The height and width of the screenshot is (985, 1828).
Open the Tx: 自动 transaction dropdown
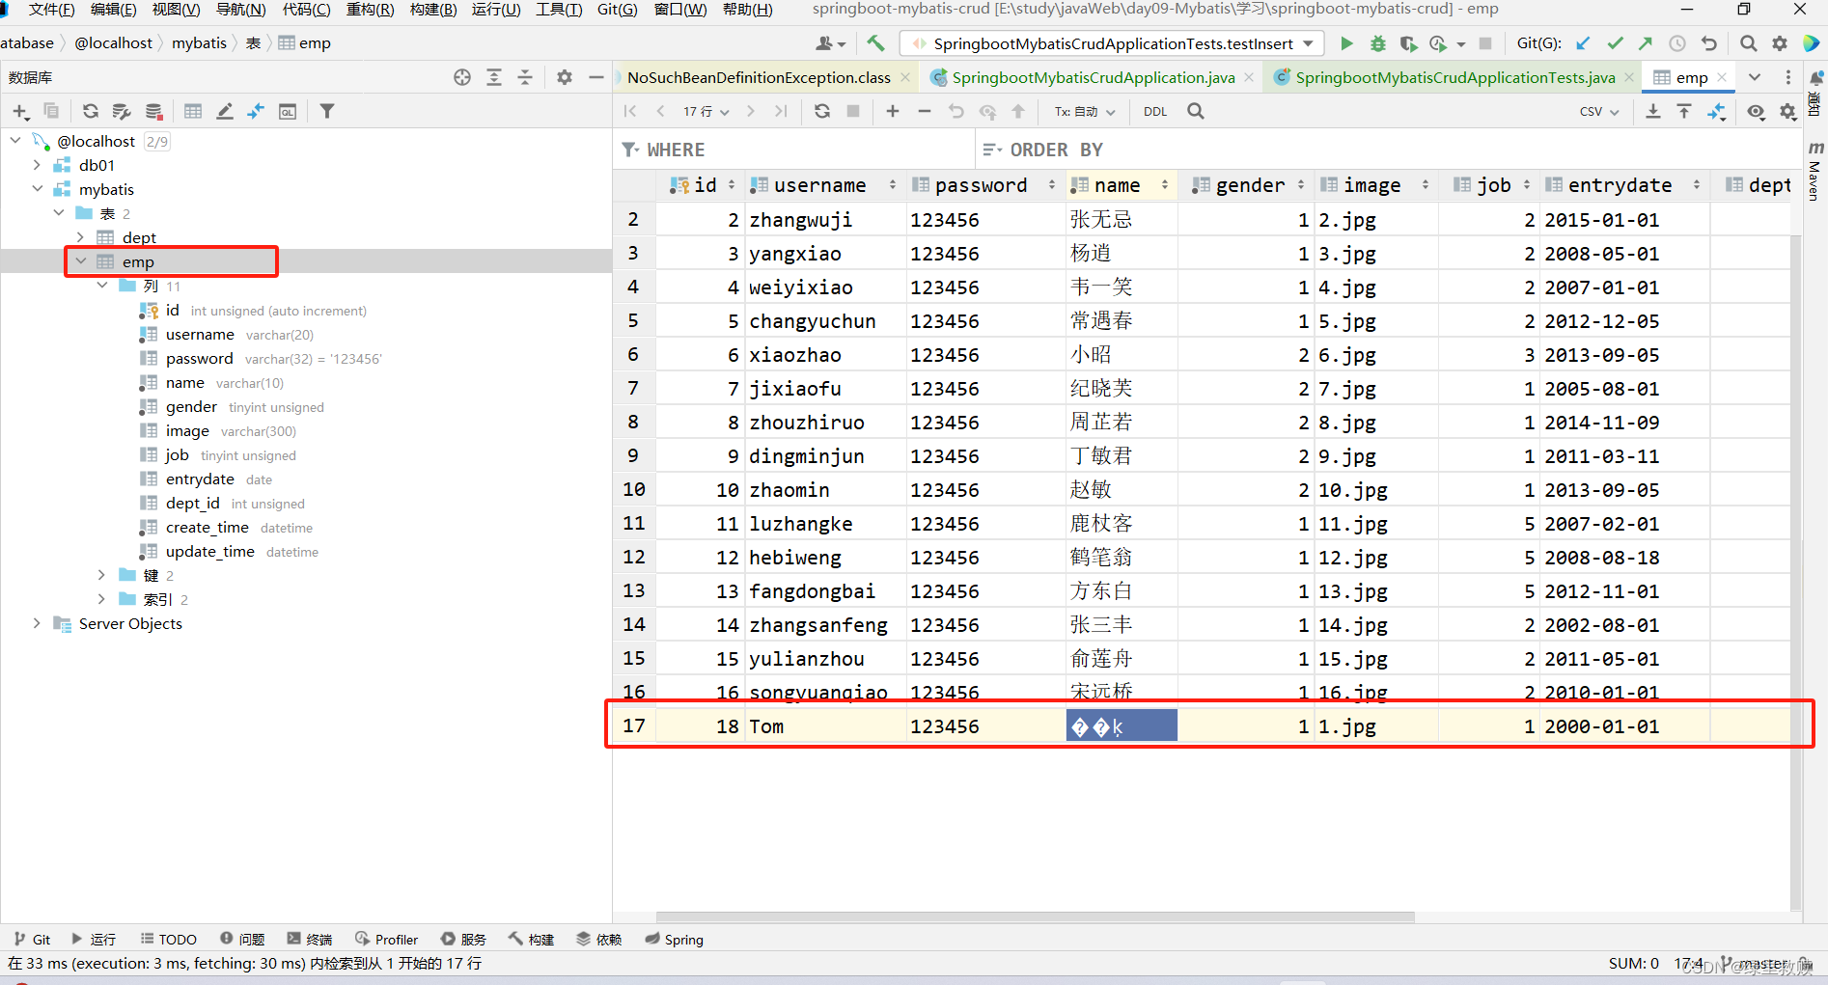coord(1083,111)
